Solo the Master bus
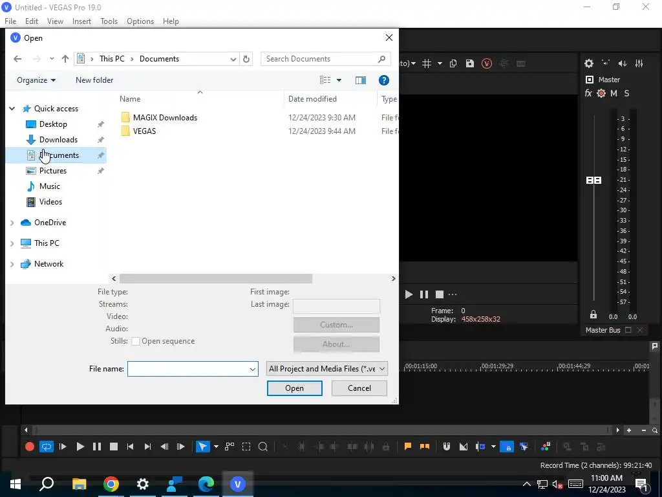Viewport: 662px width, 497px height. (627, 93)
